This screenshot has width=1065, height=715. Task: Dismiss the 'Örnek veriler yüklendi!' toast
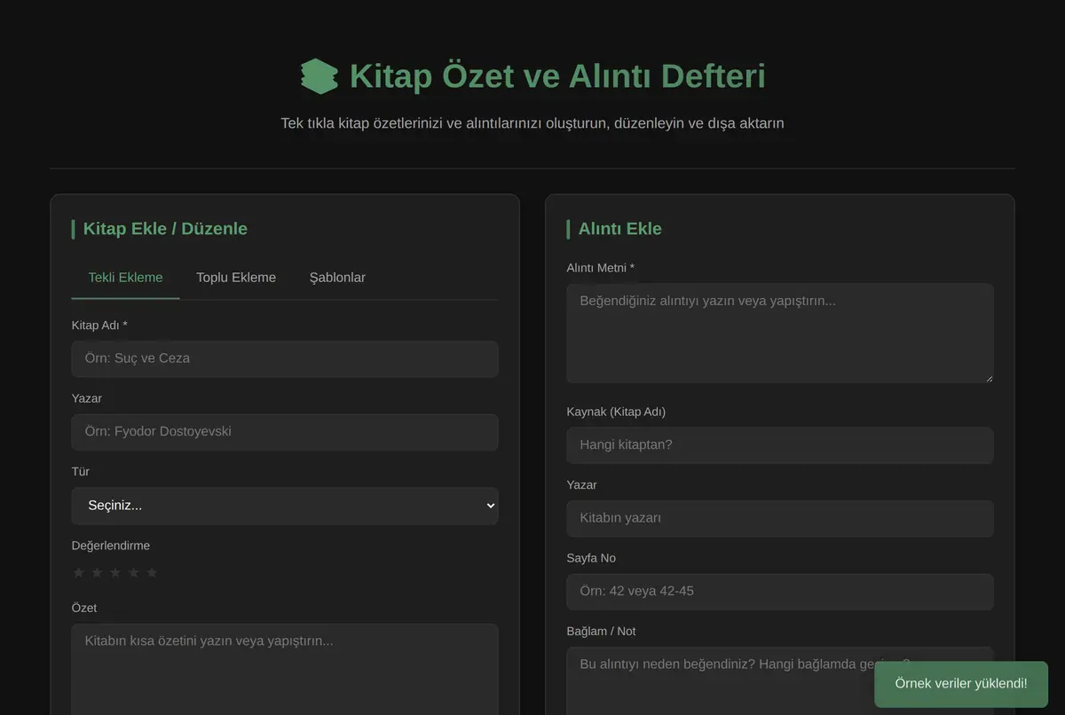point(961,684)
